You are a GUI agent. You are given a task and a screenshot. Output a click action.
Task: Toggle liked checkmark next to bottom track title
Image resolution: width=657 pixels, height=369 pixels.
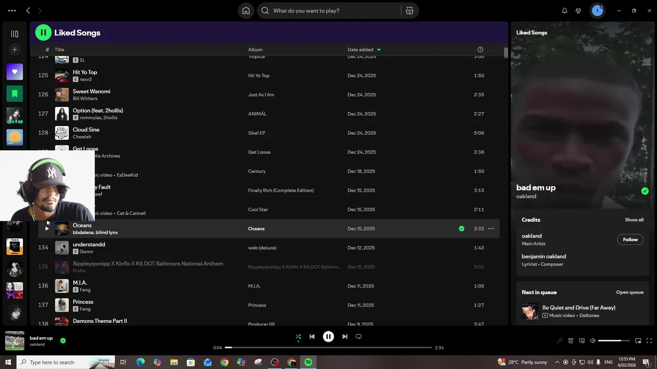[63, 340]
